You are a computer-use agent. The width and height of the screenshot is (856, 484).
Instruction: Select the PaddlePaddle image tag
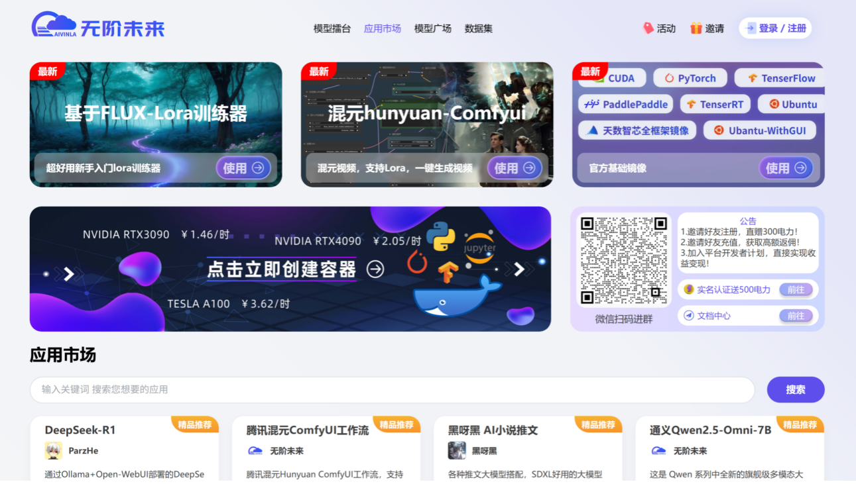tap(626, 104)
